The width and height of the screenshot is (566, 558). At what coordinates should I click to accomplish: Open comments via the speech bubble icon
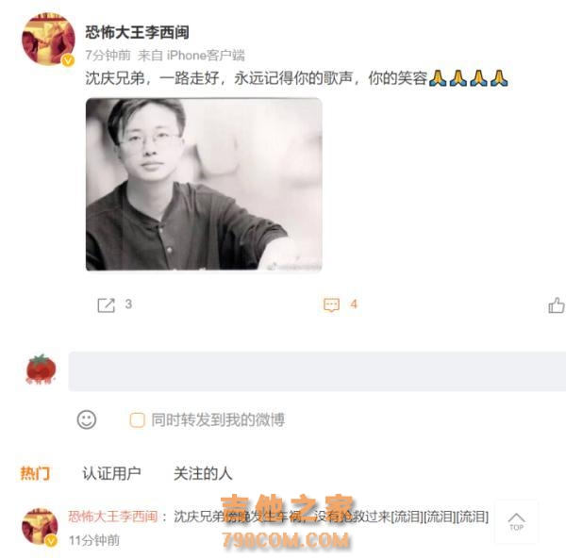[x=331, y=304]
